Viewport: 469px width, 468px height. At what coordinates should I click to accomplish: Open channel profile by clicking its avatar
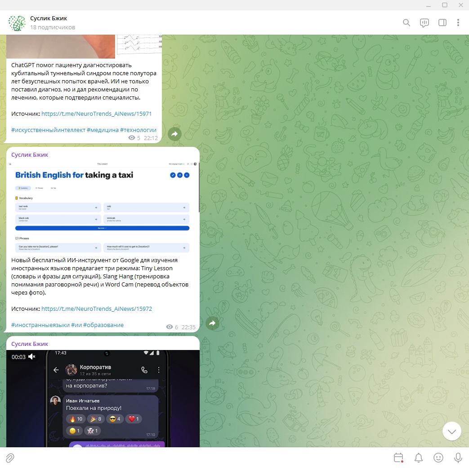(x=17, y=22)
